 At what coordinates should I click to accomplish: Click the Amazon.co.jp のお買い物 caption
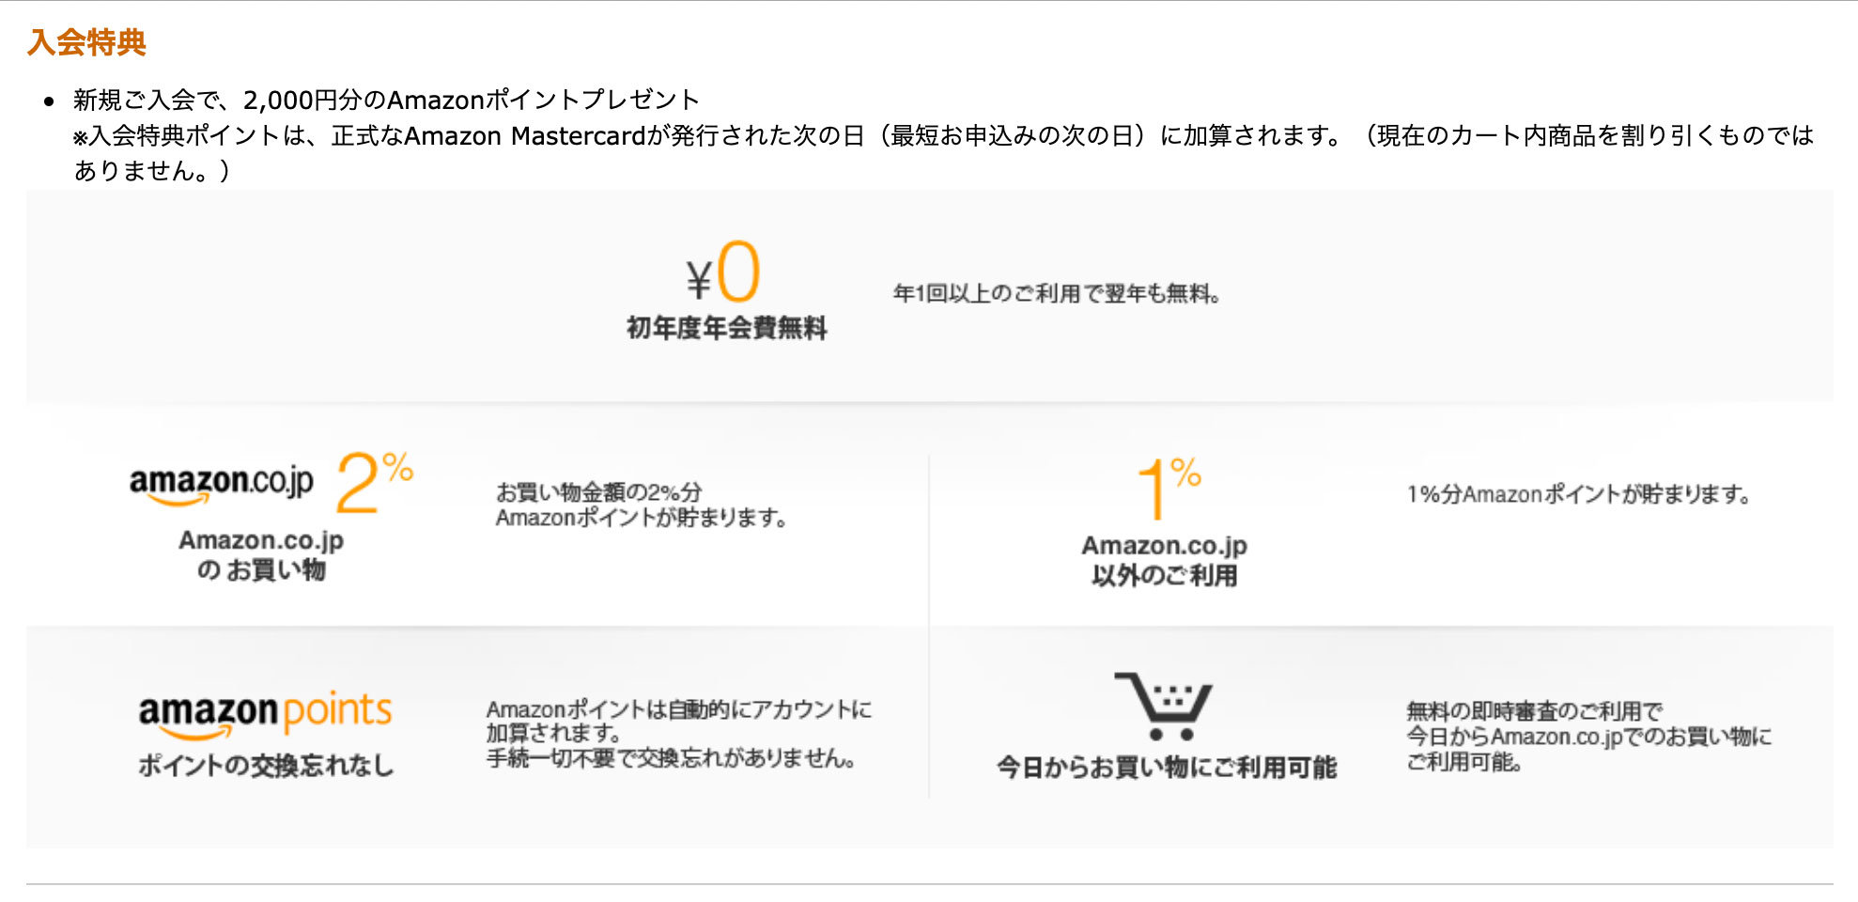coord(261,555)
